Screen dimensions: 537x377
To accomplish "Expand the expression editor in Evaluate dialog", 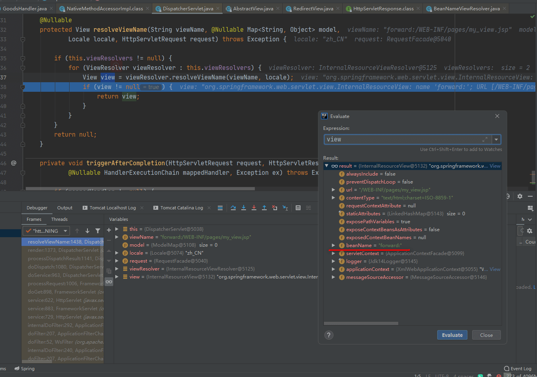I will pyautogui.click(x=485, y=139).
